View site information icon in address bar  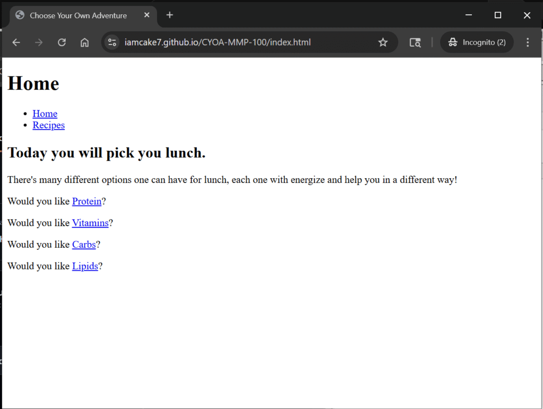click(x=112, y=42)
